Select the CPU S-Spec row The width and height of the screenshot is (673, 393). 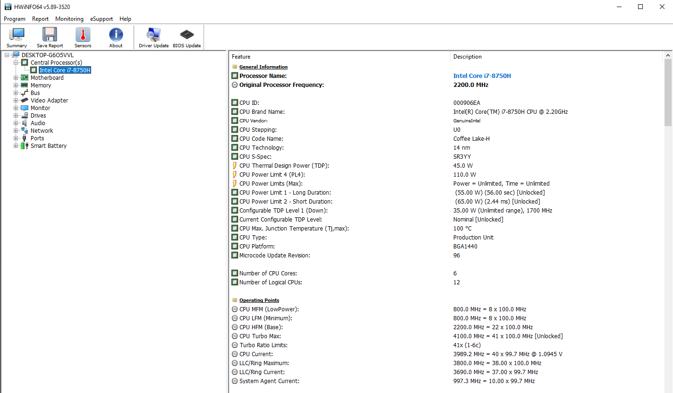click(447, 157)
